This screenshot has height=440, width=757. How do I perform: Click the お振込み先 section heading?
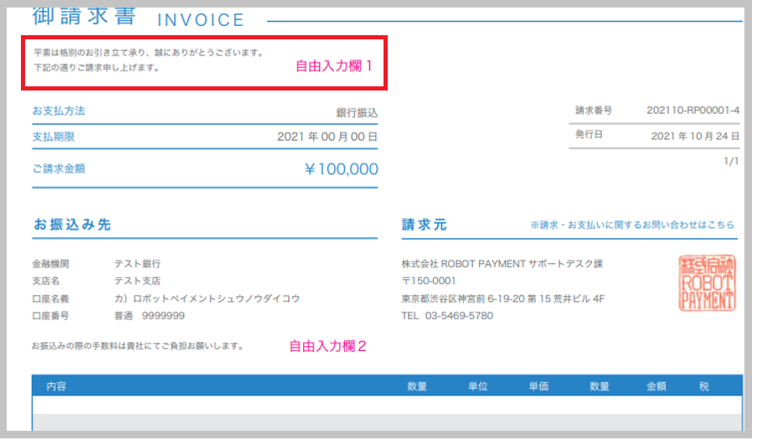[x=73, y=225]
